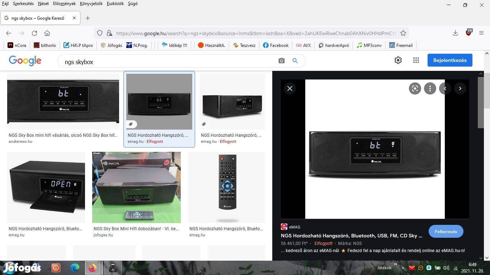Open the Firefox home page icon
The image size is (490, 275).
(47, 33)
